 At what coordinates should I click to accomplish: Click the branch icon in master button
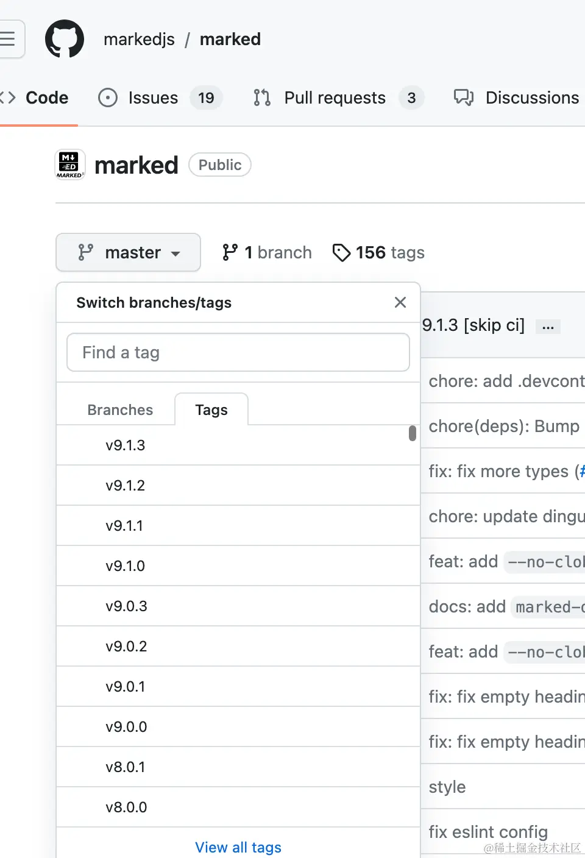(85, 252)
